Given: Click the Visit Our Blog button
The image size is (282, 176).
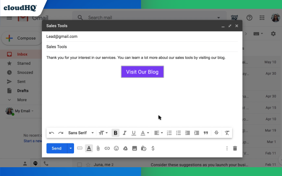Looking at the screenshot, I should tap(142, 72).
